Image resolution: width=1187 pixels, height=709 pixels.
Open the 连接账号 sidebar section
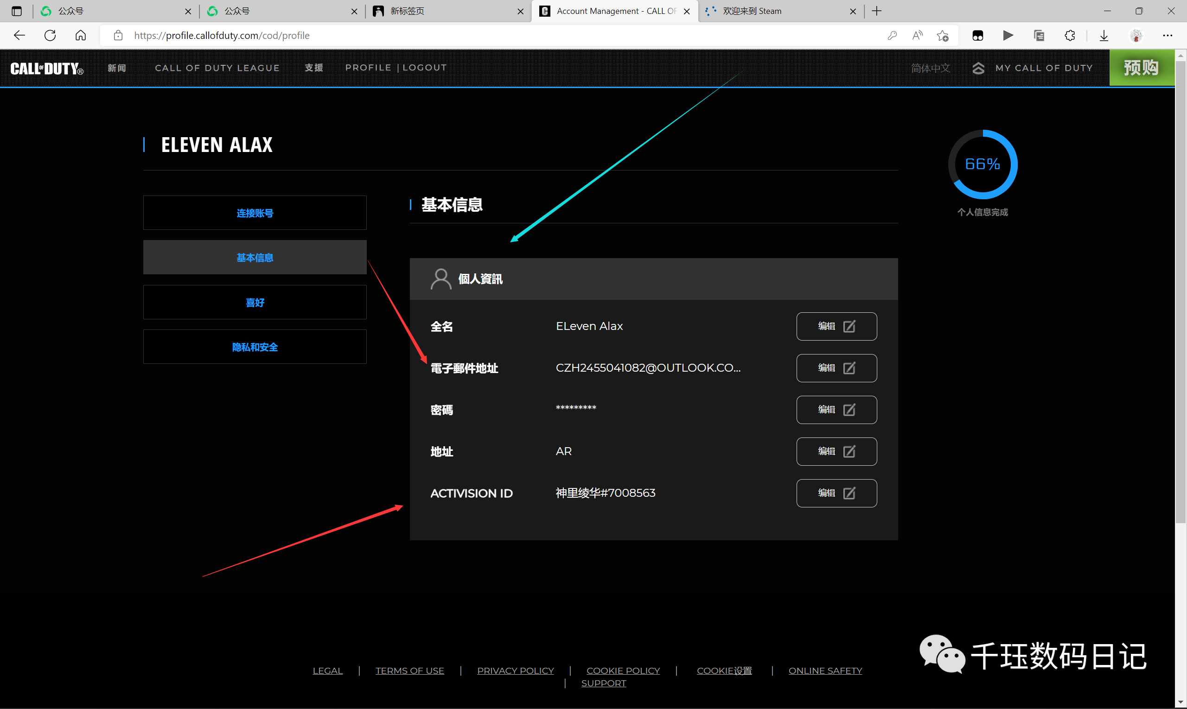pos(255,213)
